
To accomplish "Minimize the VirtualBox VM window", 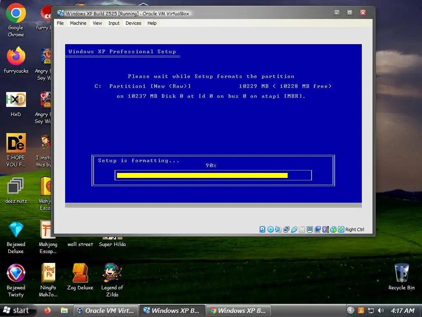I will [x=337, y=12].
